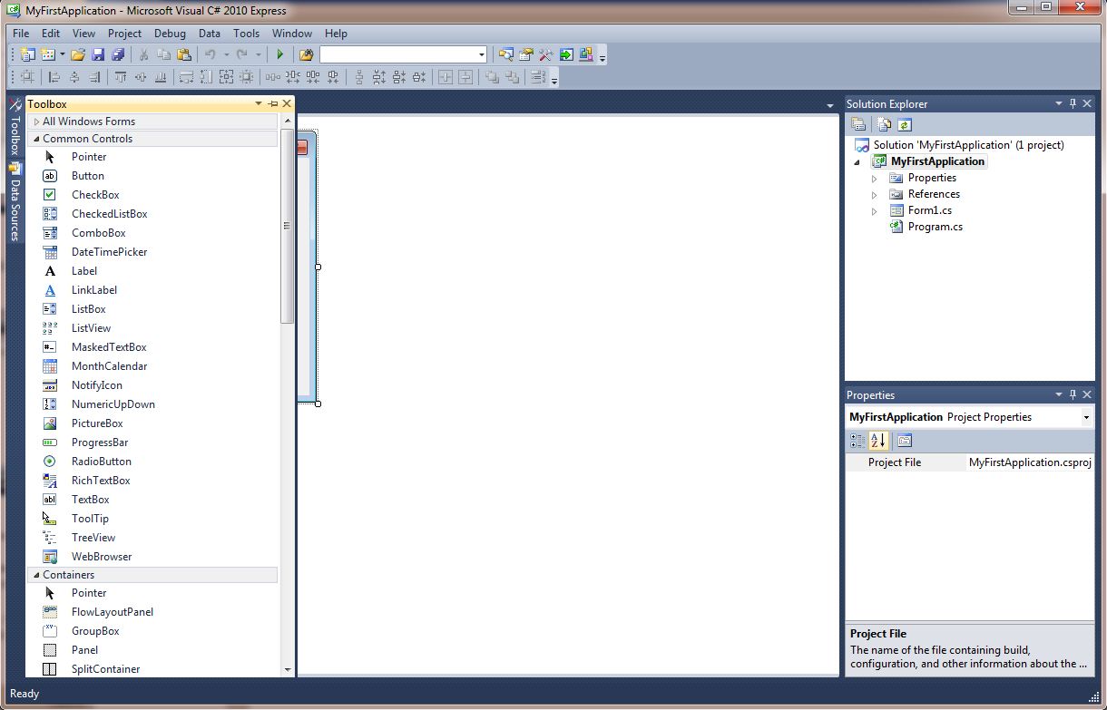Viewport: 1107px width, 710px height.
Task: Click the Center Horizontally layout icon
Action: point(445,77)
